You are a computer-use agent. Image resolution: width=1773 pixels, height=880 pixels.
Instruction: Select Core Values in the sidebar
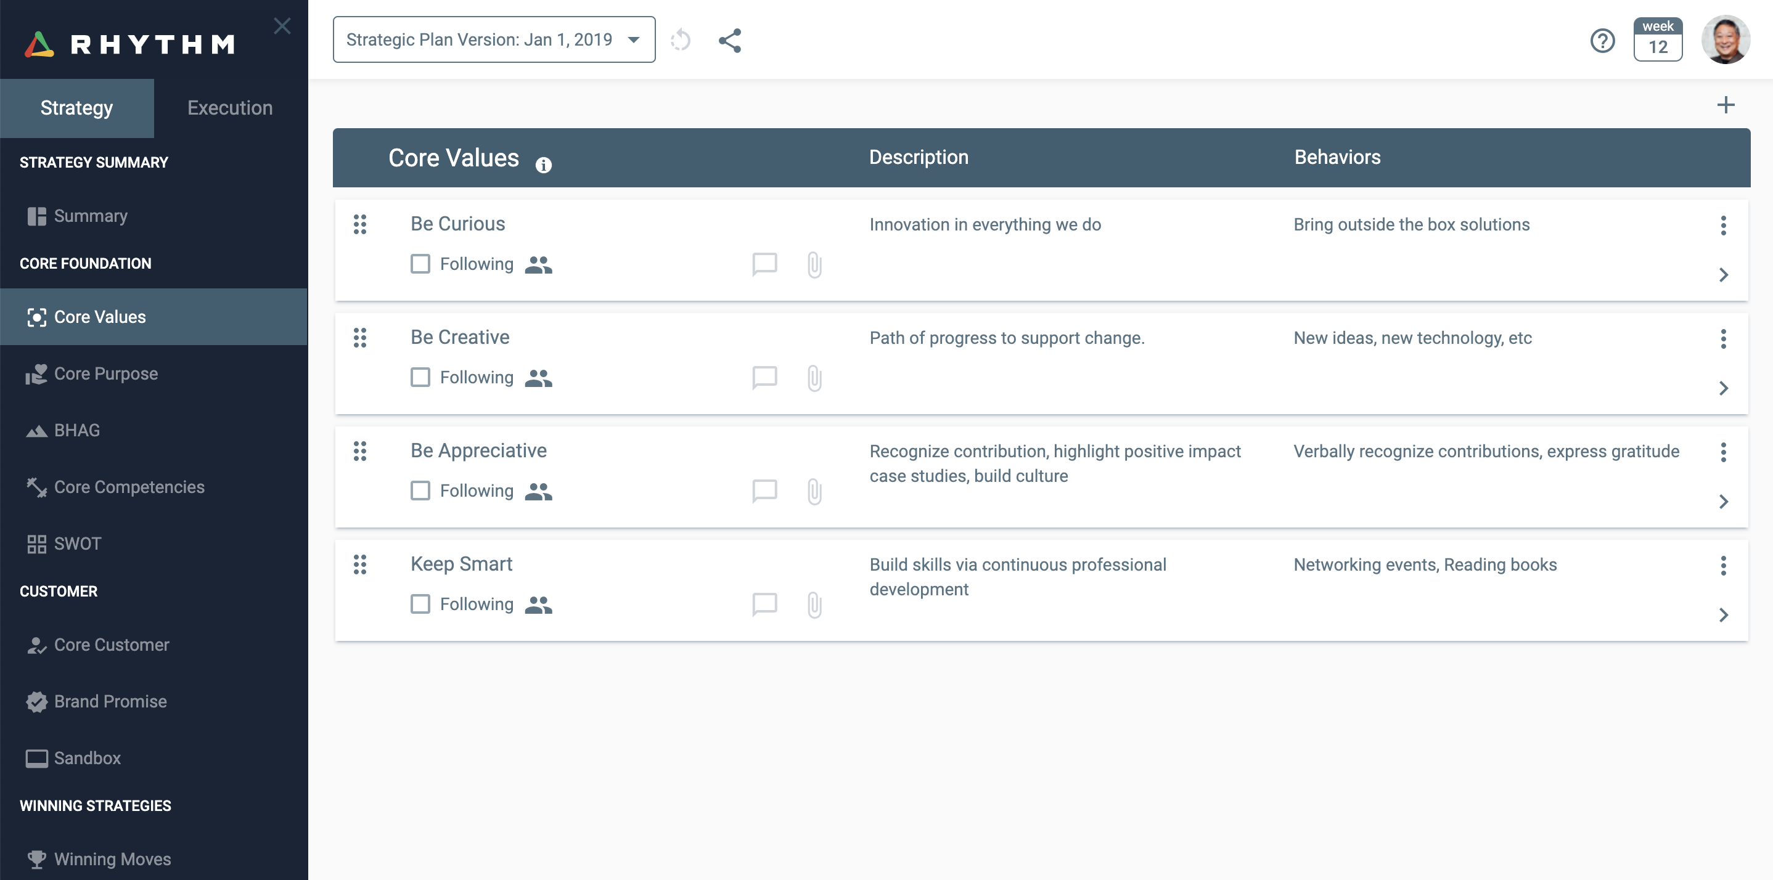(154, 317)
